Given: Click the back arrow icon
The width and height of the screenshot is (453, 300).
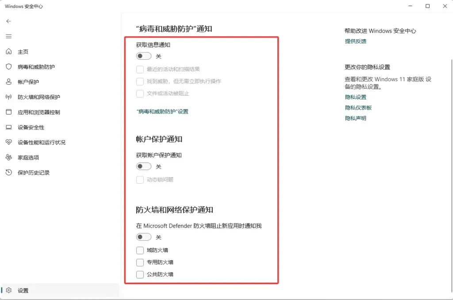Looking at the screenshot, I should click(9, 21).
